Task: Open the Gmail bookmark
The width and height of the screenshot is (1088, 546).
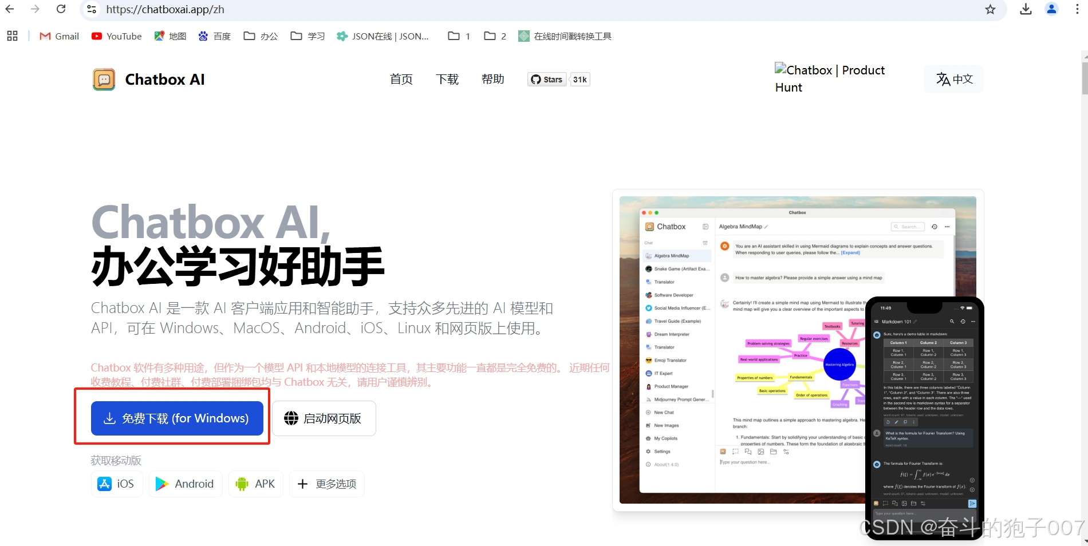Action: (59, 36)
